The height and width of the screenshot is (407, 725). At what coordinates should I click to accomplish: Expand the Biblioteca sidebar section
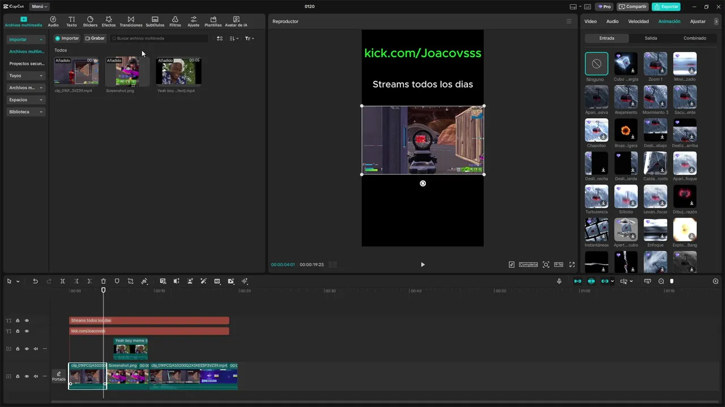pyautogui.click(x=26, y=112)
